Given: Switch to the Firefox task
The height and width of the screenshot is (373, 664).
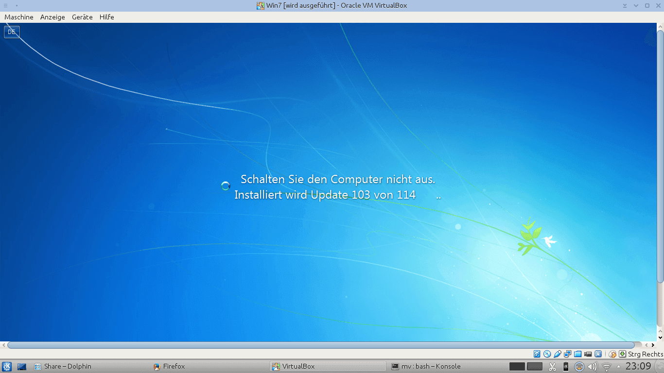Looking at the screenshot, I should coord(210,366).
